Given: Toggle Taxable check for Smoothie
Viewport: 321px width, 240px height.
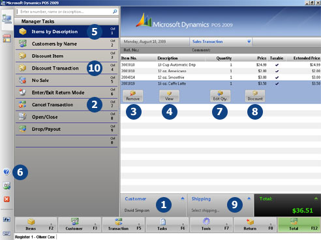Looking at the screenshot, I should pyautogui.click(x=277, y=77).
